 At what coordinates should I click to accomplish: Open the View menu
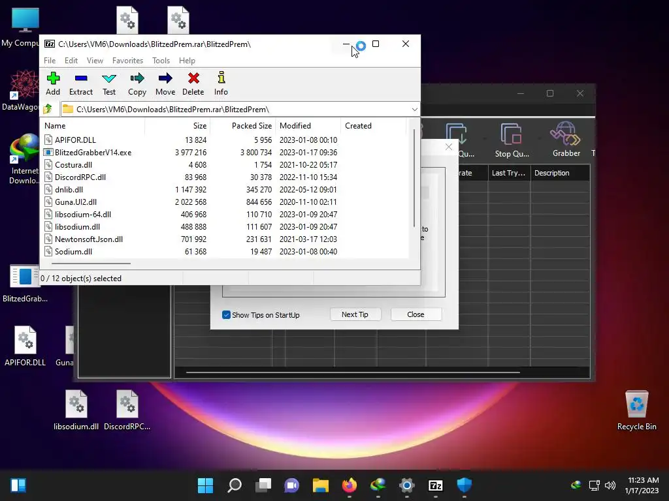(x=95, y=61)
